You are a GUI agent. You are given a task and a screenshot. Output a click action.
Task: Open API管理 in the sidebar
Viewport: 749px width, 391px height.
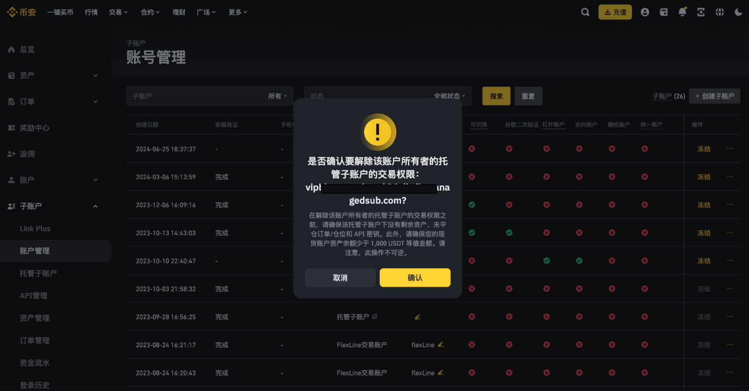tap(33, 296)
